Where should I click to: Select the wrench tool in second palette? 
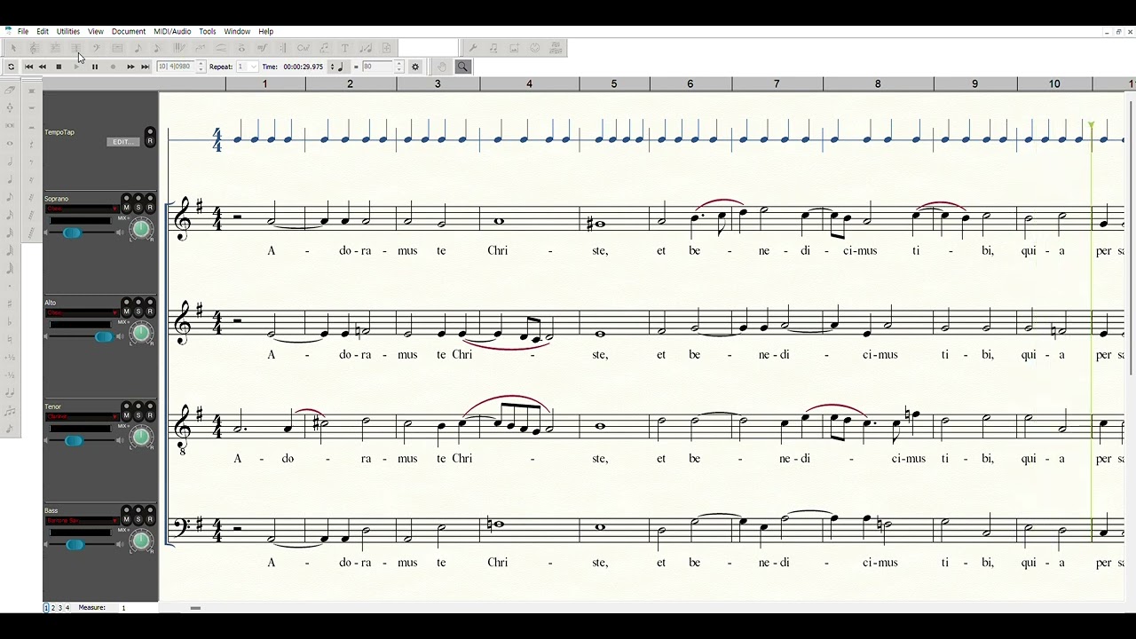click(x=472, y=48)
